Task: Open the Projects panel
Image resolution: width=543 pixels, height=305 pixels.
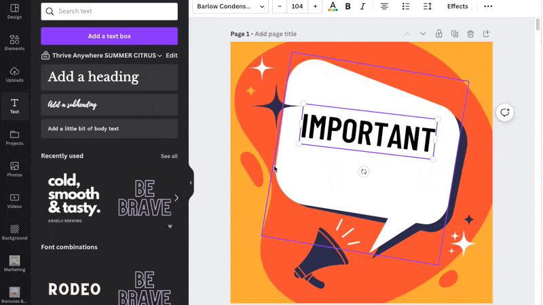Action: pos(14,138)
